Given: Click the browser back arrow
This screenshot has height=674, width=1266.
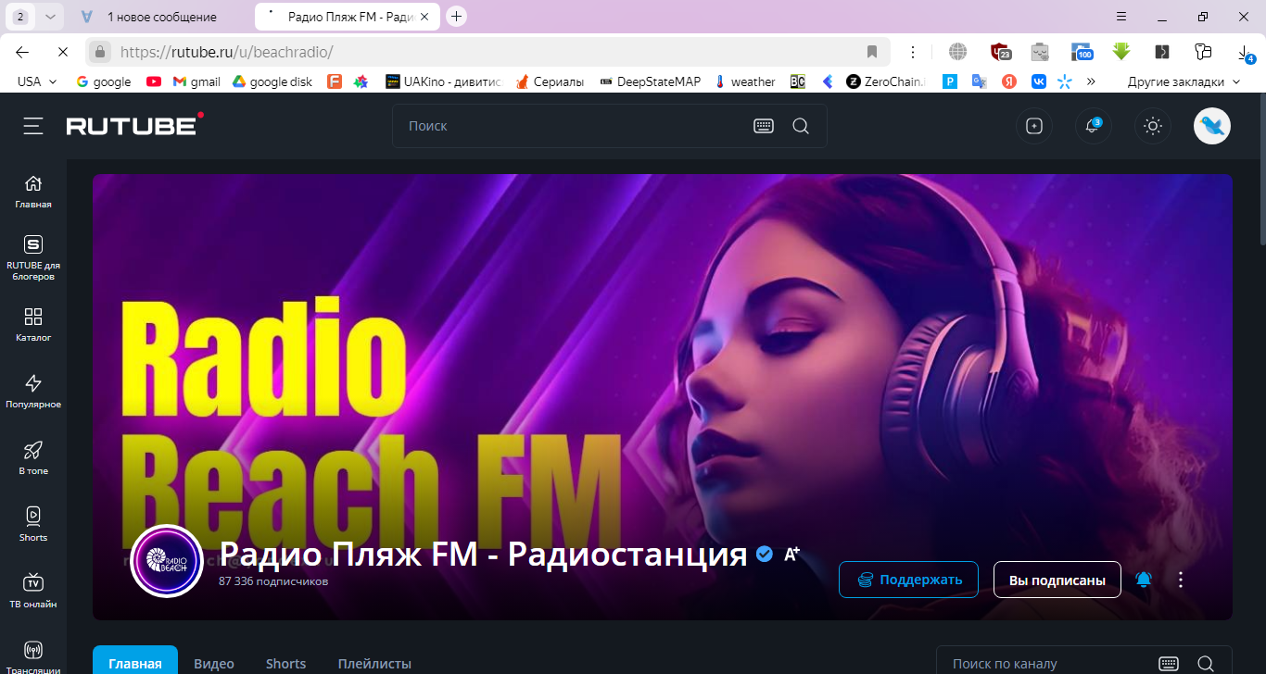Looking at the screenshot, I should (x=22, y=52).
